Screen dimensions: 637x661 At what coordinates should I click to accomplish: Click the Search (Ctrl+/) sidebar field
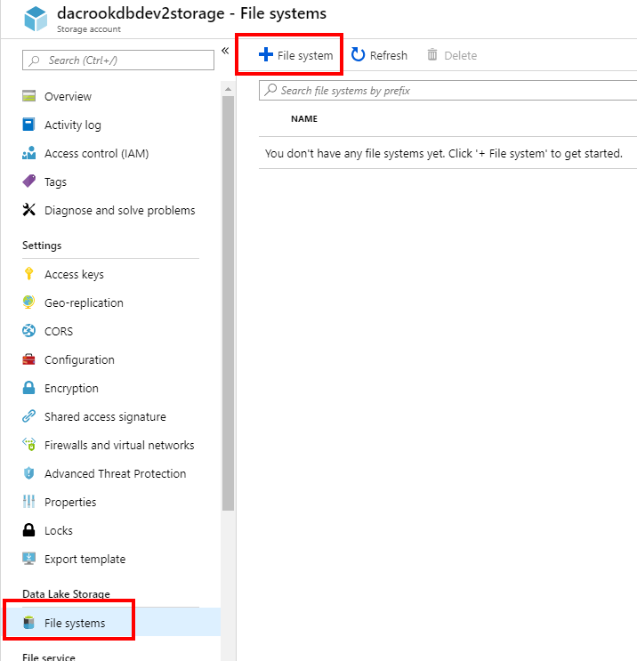point(118,60)
